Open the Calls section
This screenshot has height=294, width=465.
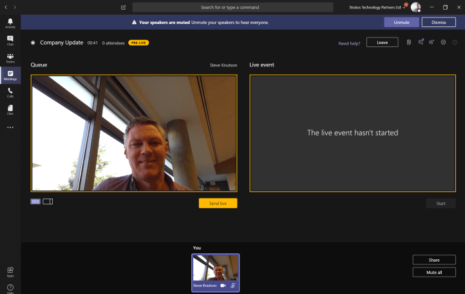click(10, 93)
